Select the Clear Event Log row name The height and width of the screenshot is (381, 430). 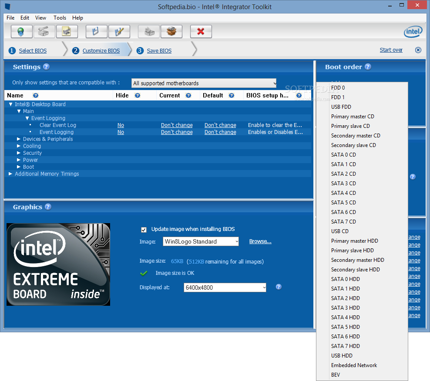[57, 125]
